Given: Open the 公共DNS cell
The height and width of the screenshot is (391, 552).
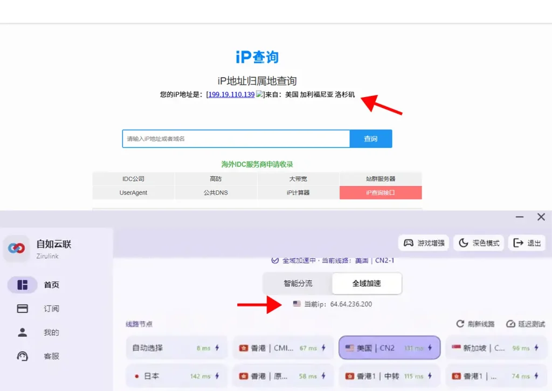Looking at the screenshot, I should [x=216, y=193].
